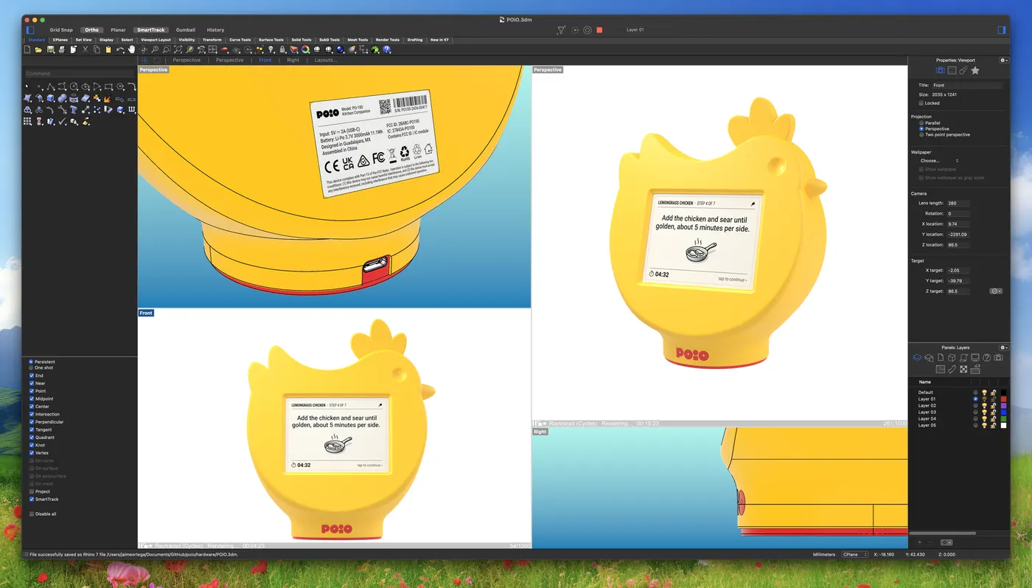Toggle the Grid Snap button
Image resolution: width=1032 pixels, height=588 pixels.
(x=61, y=30)
